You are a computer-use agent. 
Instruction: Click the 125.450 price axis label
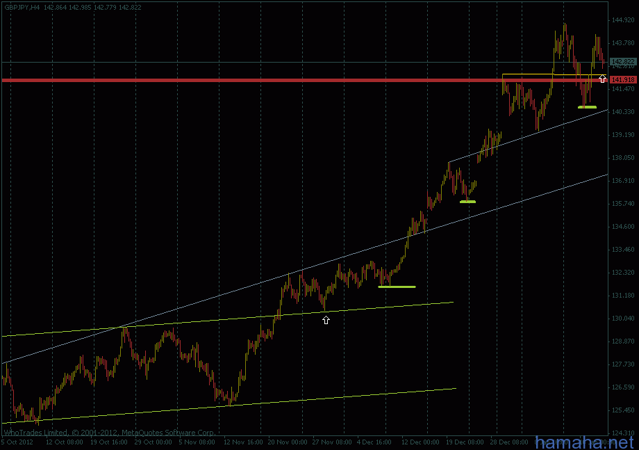tap(623, 410)
